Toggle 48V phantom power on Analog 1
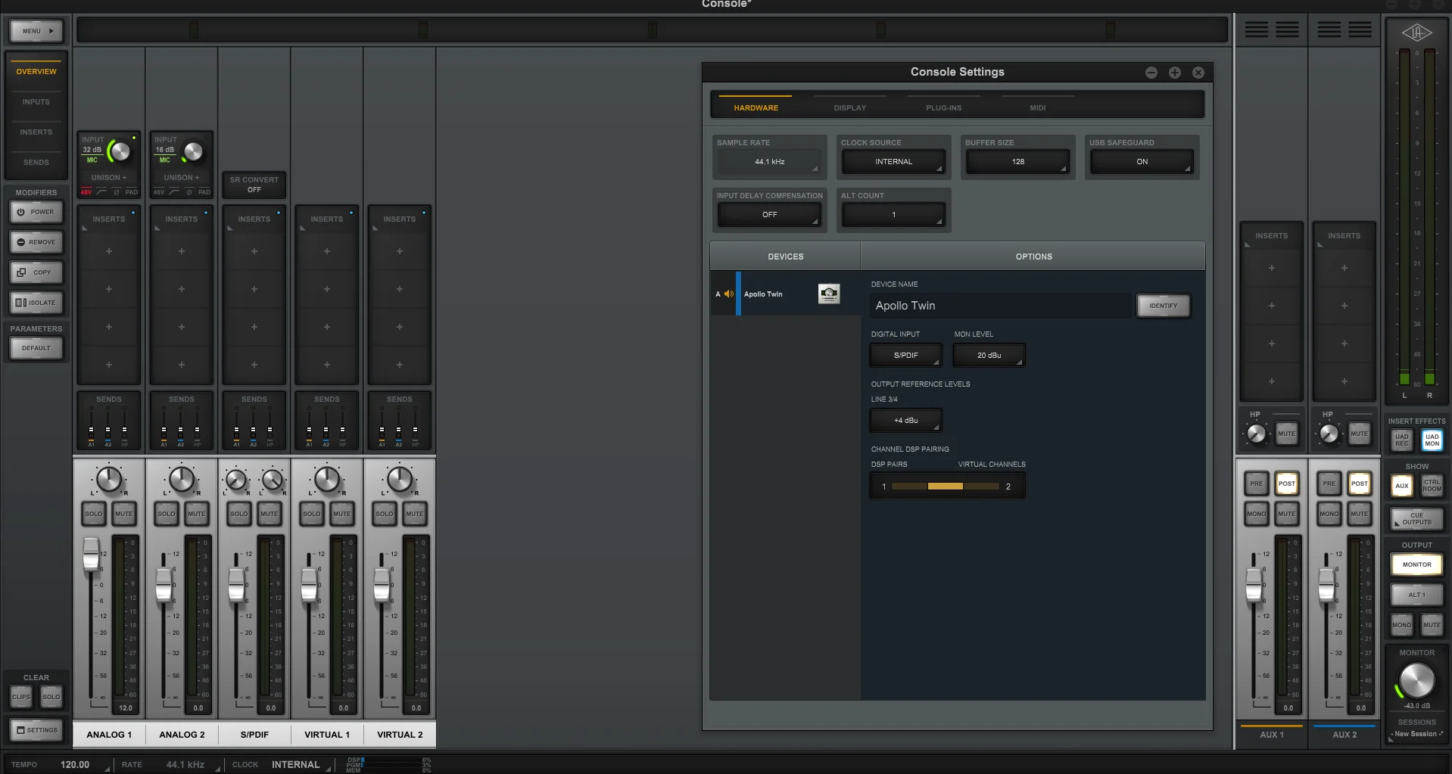 point(86,192)
